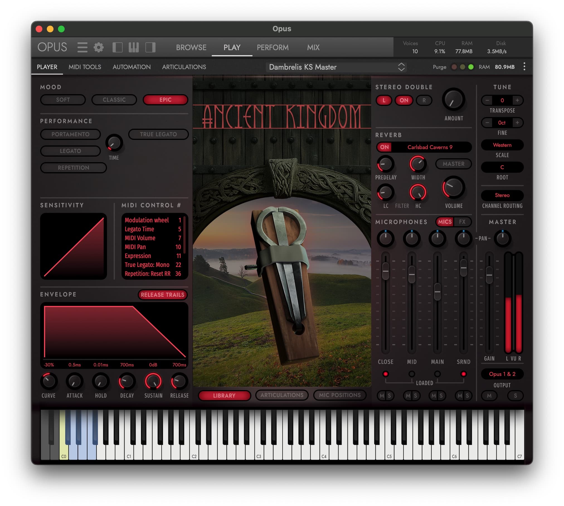This screenshot has width=564, height=506.
Task: Toggle the right sidebar panel icon
Action: (150, 47)
